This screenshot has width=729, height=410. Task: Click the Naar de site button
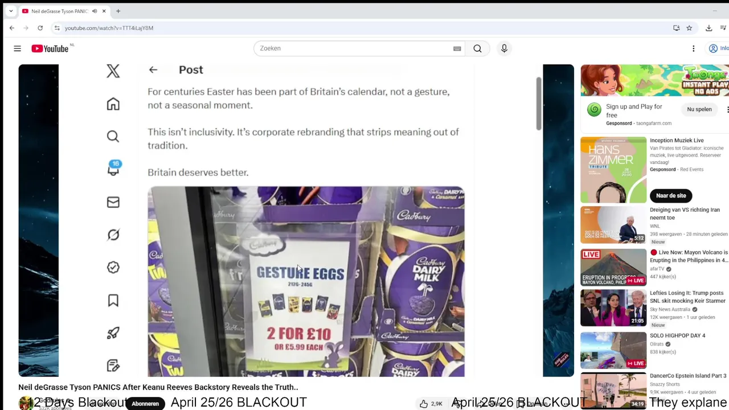click(670, 195)
